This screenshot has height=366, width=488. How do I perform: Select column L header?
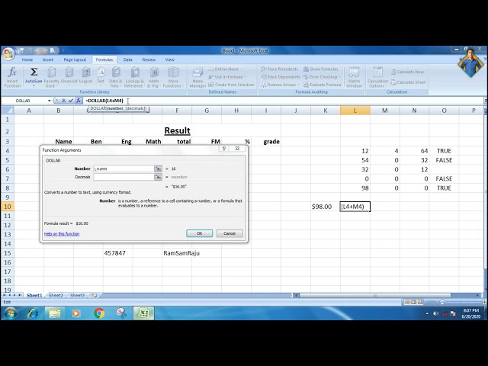tap(355, 111)
